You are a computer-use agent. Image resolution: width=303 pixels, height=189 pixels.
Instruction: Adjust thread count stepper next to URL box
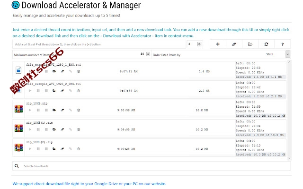pos(199,44)
